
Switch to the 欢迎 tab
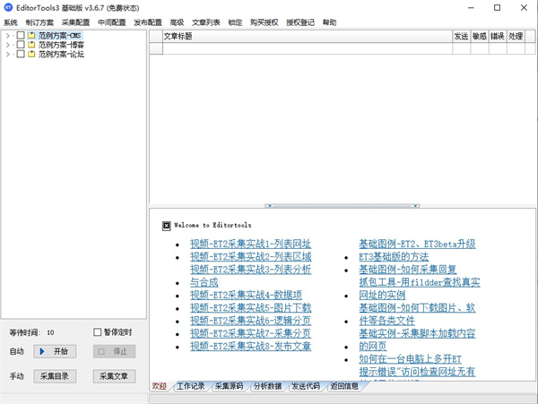click(160, 386)
